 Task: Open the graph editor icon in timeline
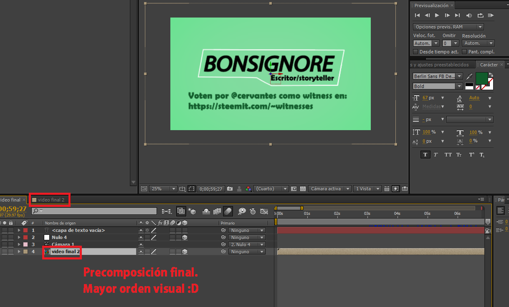point(264,211)
